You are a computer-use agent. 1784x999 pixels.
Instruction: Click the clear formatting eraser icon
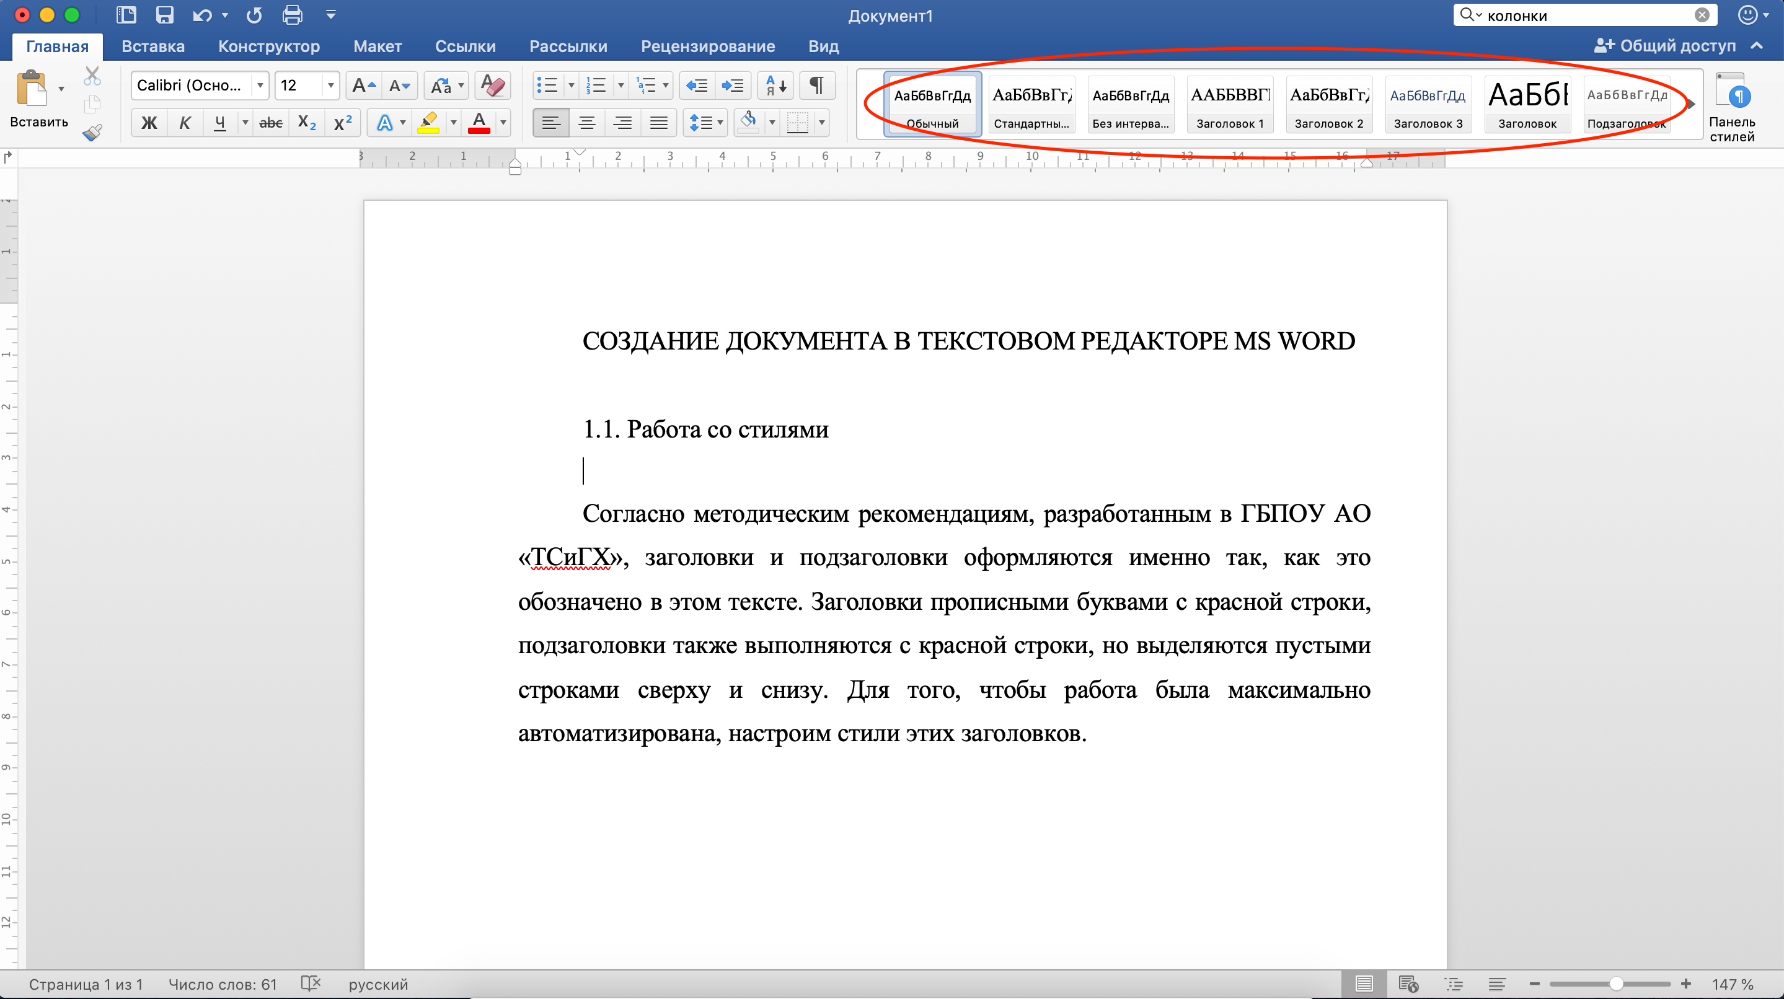point(492,85)
